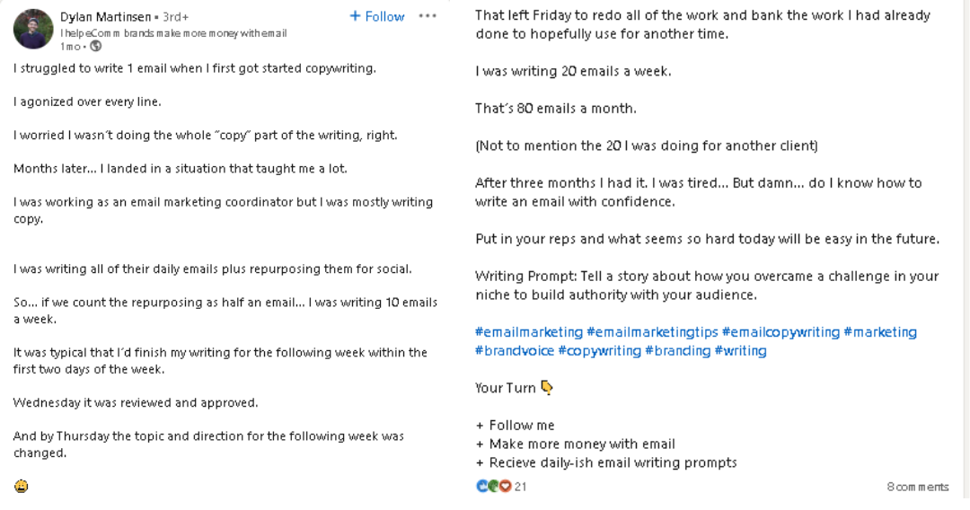Viewport: 970px width, 510px height.
Task: Click the globe visibility icon
Action: tap(96, 47)
